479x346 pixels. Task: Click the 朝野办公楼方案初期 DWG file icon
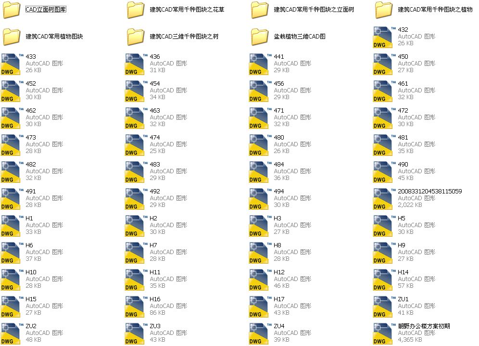coord(383,334)
